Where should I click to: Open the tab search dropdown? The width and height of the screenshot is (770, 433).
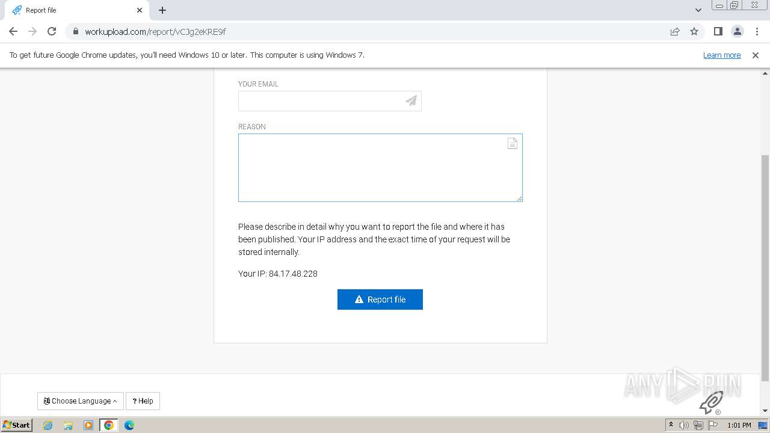(698, 10)
